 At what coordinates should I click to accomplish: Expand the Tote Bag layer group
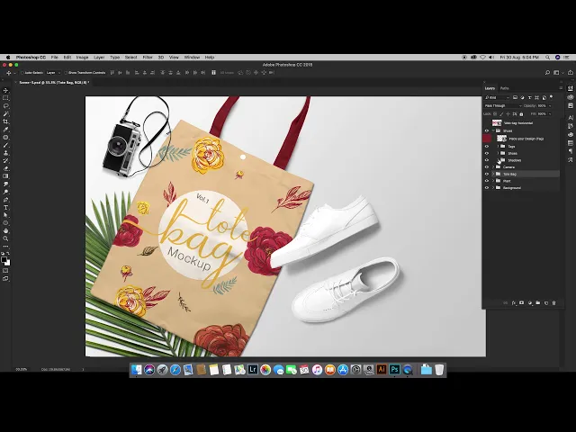tap(493, 174)
